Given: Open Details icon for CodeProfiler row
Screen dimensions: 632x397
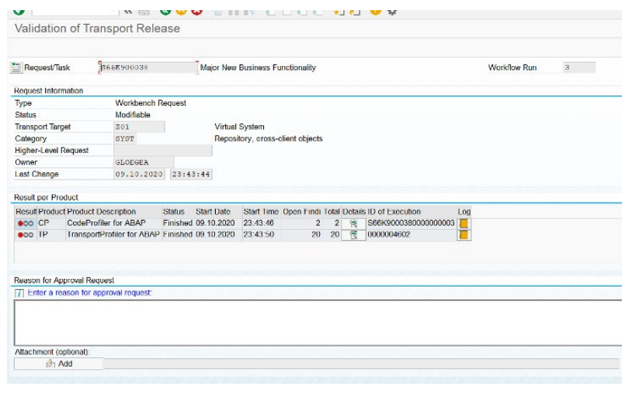Looking at the screenshot, I should pyautogui.click(x=353, y=224).
